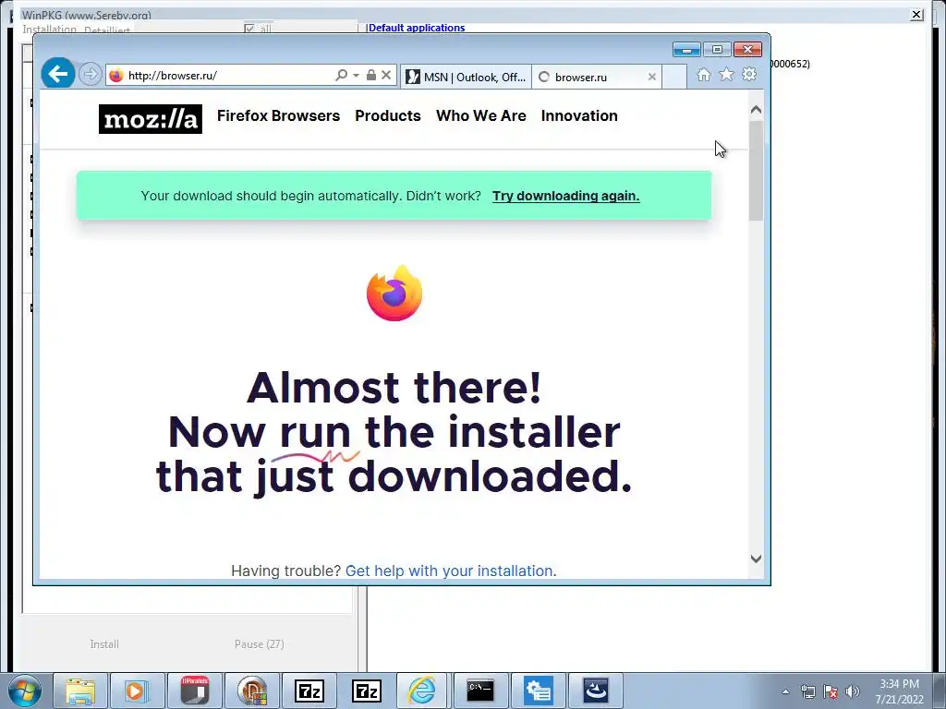Click the browser Back arrow button
Screen dimensions: 946x709
click(x=58, y=74)
